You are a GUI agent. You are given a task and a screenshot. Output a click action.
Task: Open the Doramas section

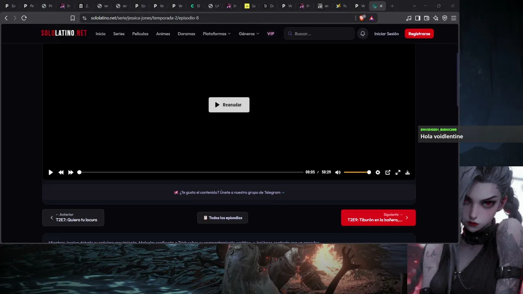[186, 34]
